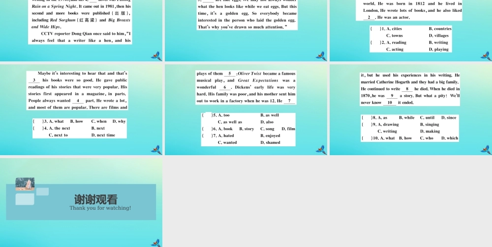Click the parrot icon on the questions 3-4 slide
This screenshot has height=247, width=492.
[156, 150]
